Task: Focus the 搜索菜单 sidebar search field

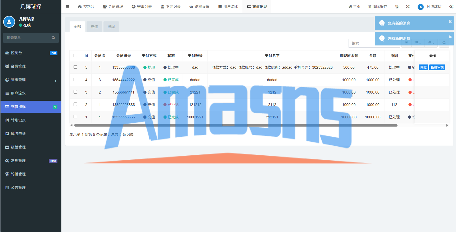Action: click(28, 38)
